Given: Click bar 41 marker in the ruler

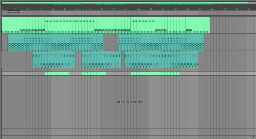Looking at the screenshot, I should pos(126,9).
